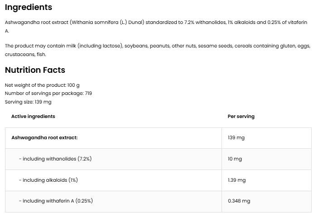
Task: Click the '10 mg' value cell
Action: (x=235, y=159)
